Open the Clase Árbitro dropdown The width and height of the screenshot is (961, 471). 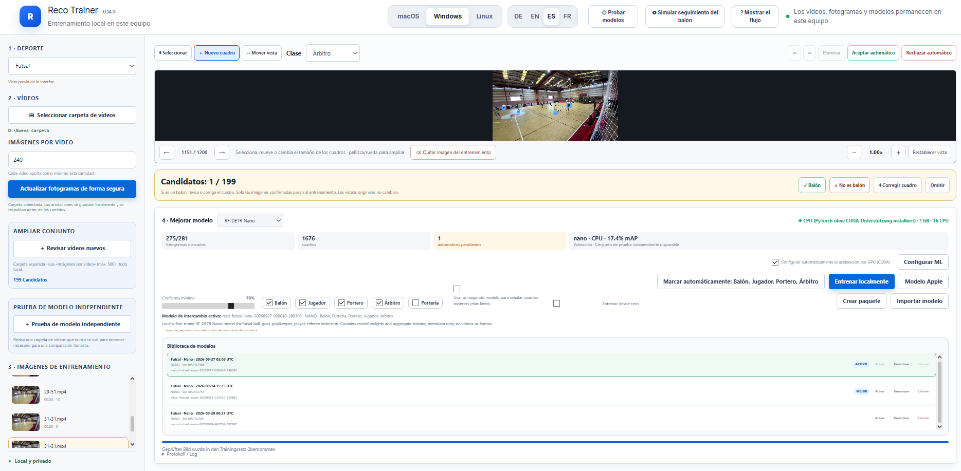(333, 53)
